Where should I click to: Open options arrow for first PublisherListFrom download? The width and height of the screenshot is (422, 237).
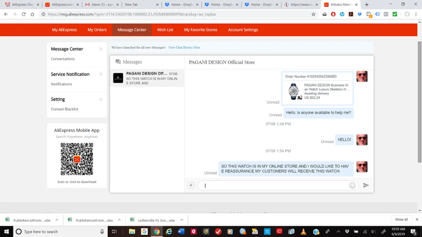[57, 220]
